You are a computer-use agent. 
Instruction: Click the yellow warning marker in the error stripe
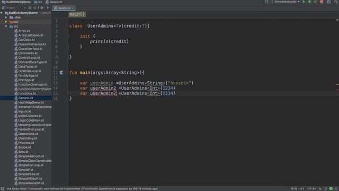[x=337, y=84]
